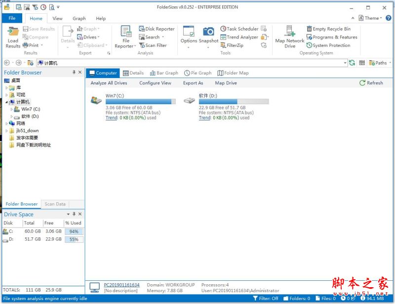Empty Recycle Bin from ribbon

328,29
